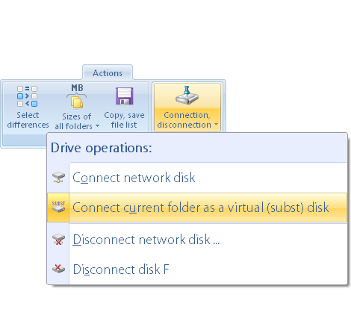Click the SUBST drive icon in the menu
Viewport: 351px width, 321px height.
tap(58, 207)
